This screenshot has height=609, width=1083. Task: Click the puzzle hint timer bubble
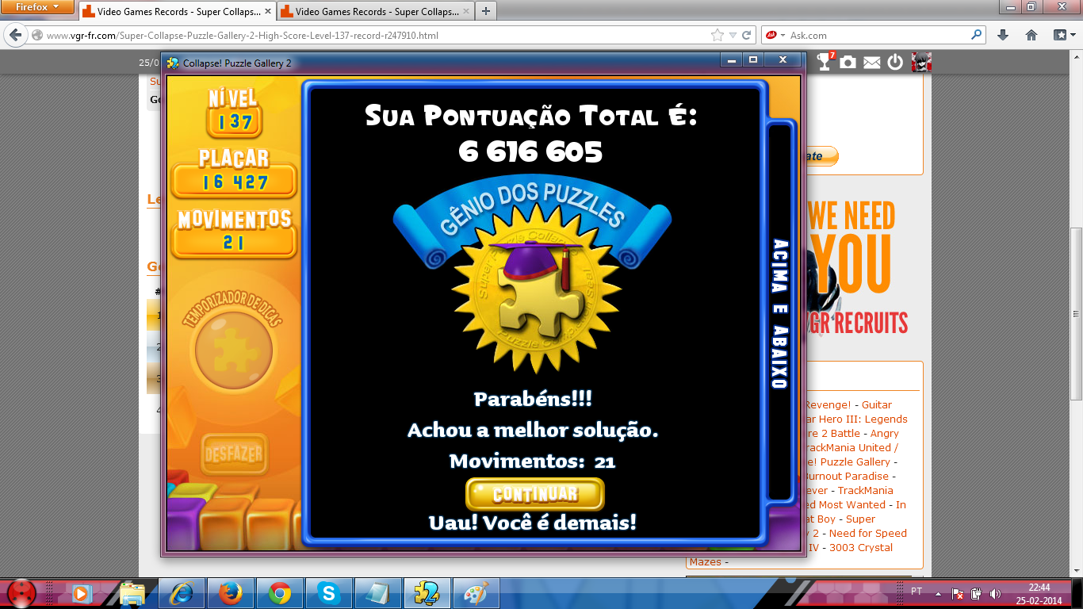(x=233, y=349)
